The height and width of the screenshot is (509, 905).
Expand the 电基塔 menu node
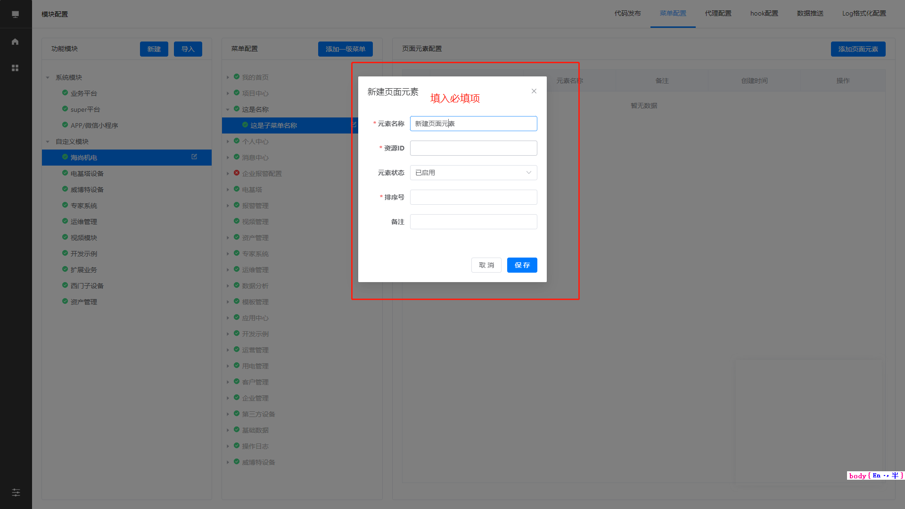(228, 190)
